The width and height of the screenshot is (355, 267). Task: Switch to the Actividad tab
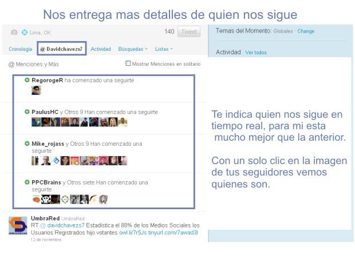pyautogui.click(x=101, y=49)
